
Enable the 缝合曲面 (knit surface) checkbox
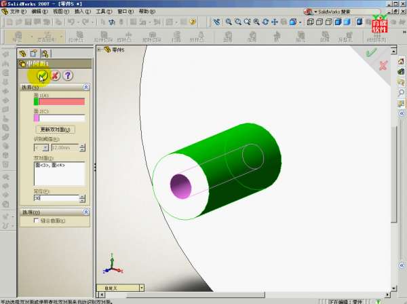(37, 221)
